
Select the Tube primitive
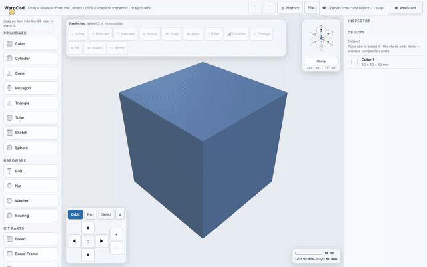coord(31,117)
